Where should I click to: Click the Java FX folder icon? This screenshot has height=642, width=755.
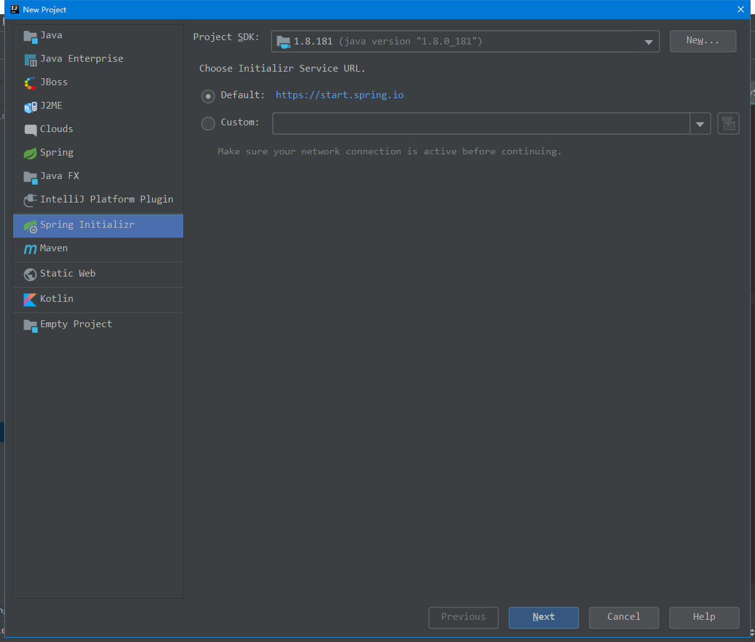30,177
